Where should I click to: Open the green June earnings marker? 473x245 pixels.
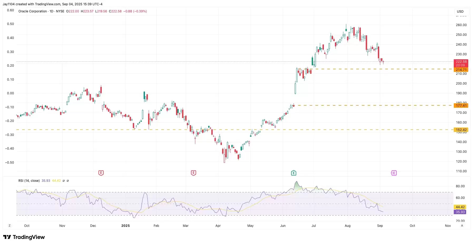tap(294, 173)
